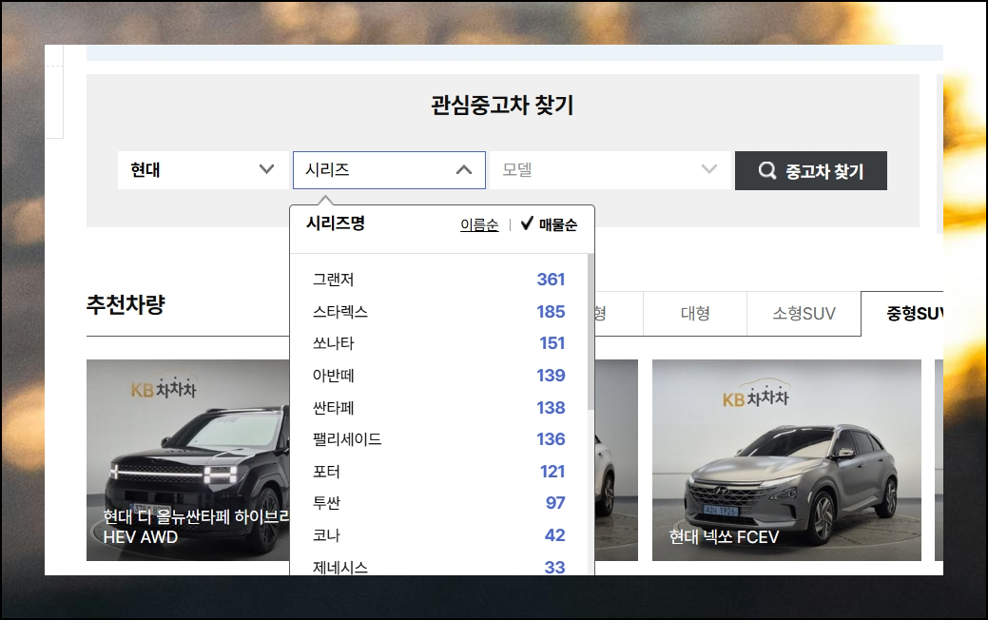Click the up chevron in 시리즈 dropdown
Image resolution: width=988 pixels, height=620 pixels.
pyautogui.click(x=464, y=169)
